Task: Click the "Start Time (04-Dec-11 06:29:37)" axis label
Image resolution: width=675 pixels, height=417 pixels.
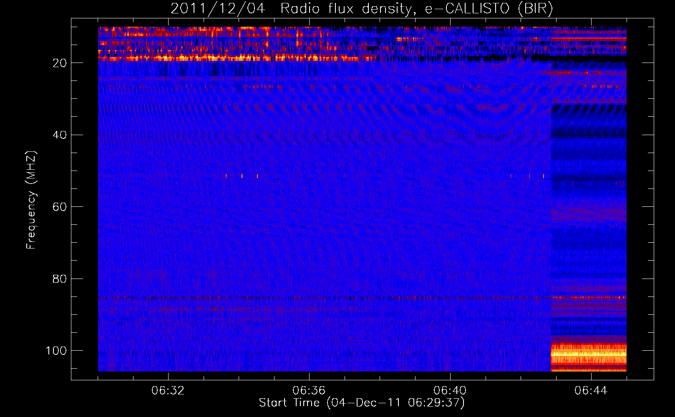Action: pos(362,403)
